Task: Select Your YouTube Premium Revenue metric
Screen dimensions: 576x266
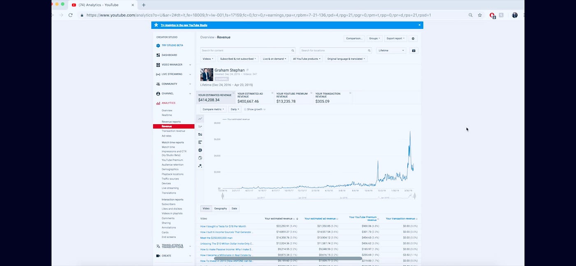Action: [294, 97]
